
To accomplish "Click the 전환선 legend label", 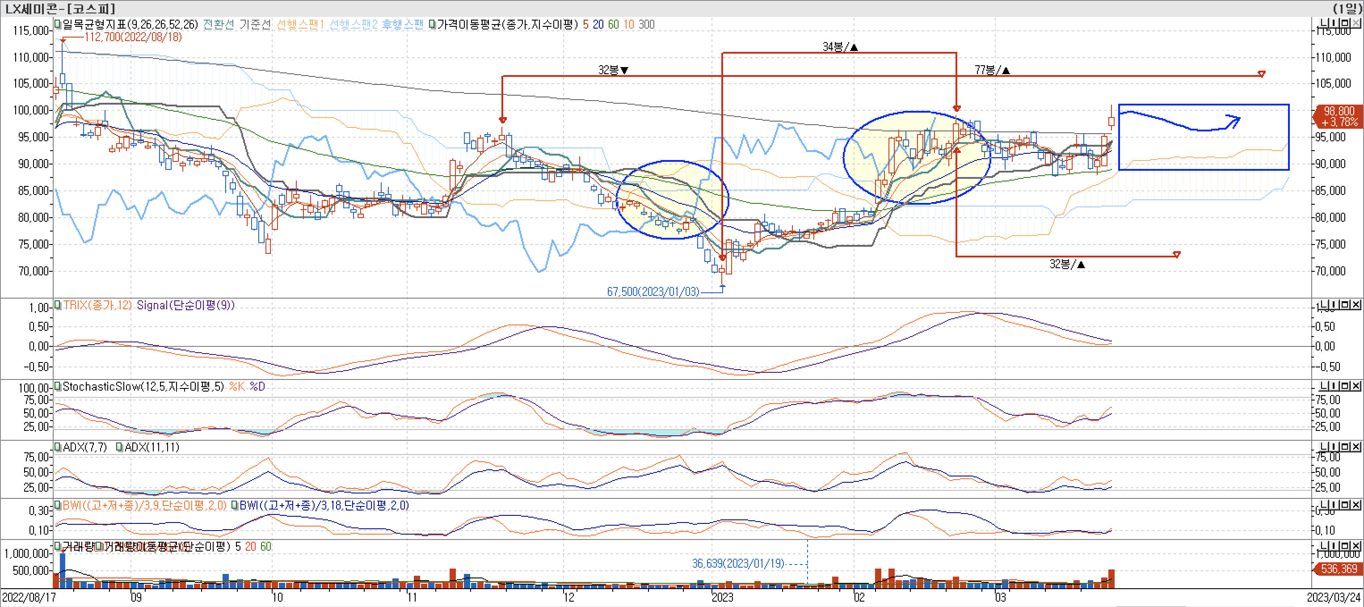I will pyautogui.click(x=218, y=25).
